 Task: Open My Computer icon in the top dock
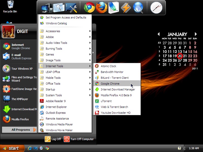47,8
